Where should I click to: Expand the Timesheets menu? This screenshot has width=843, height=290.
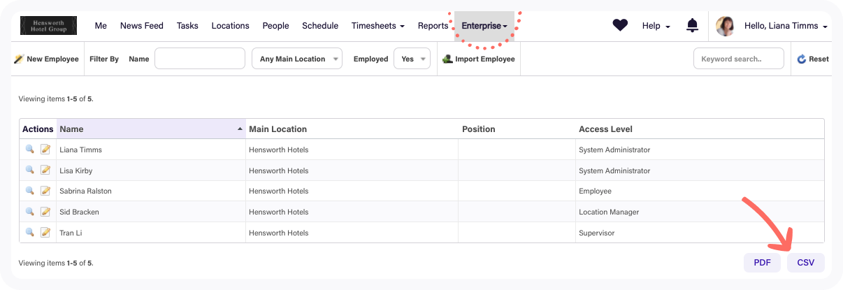(x=377, y=26)
